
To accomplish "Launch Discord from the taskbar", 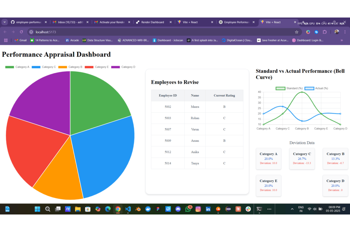I will coord(178,209).
